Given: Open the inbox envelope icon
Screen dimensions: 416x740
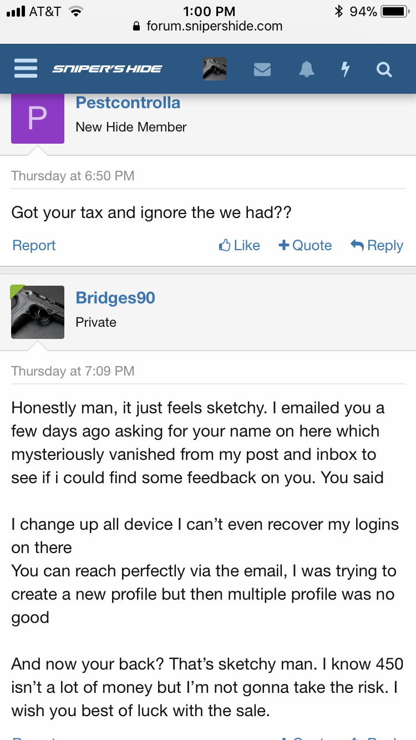Looking at the screenshot, I should click(x=262, y=69).
